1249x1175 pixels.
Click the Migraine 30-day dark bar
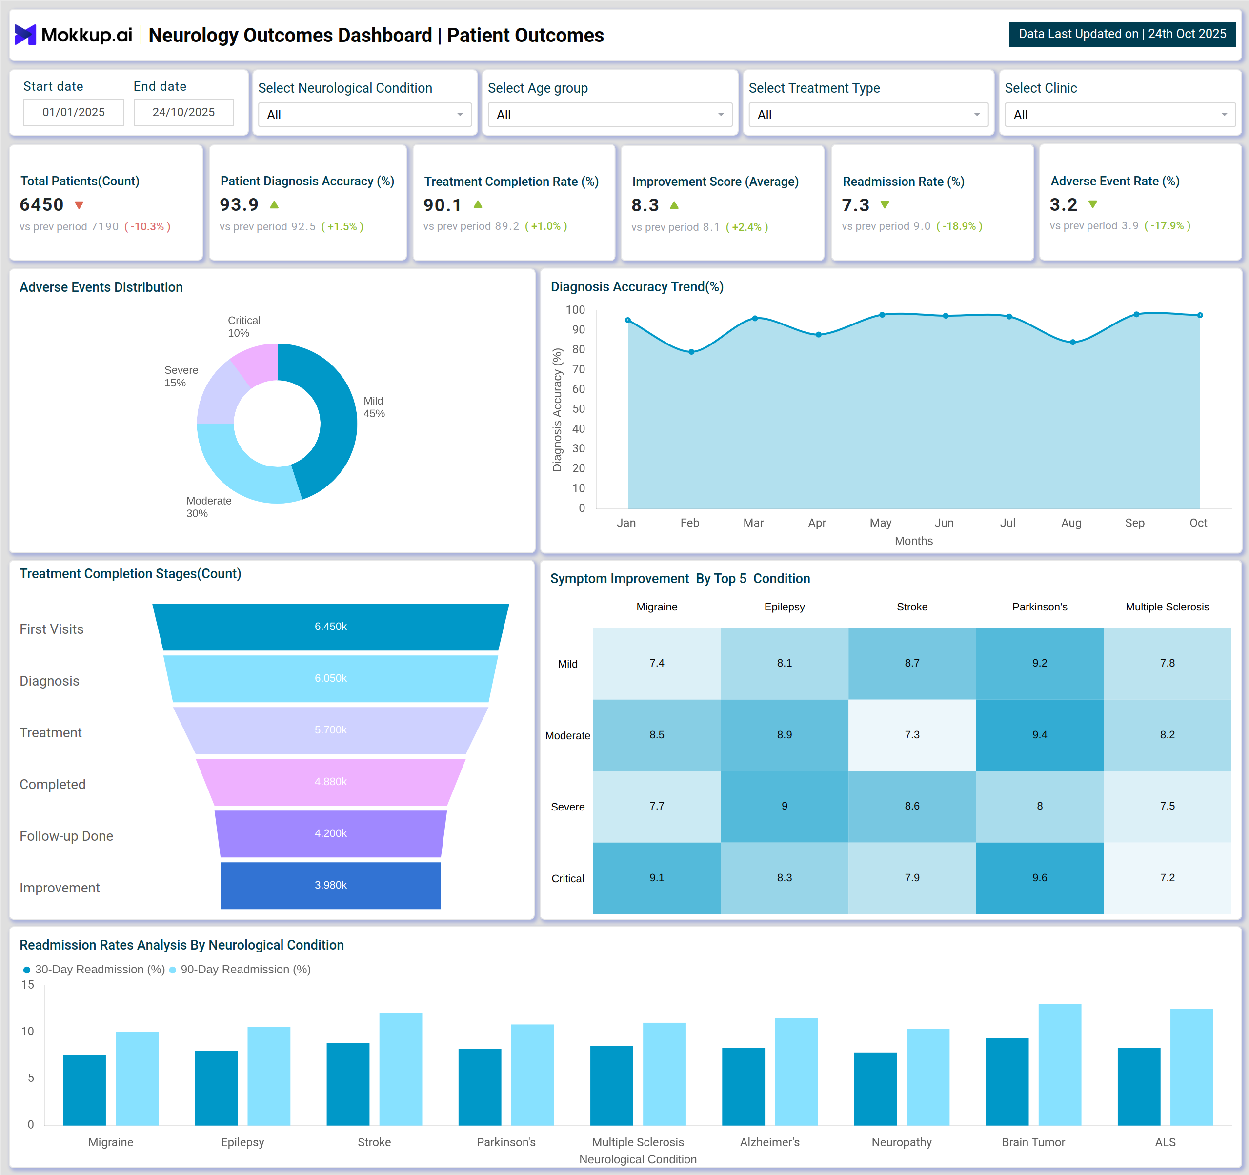pyautogui.click(x=84, y=1090)
